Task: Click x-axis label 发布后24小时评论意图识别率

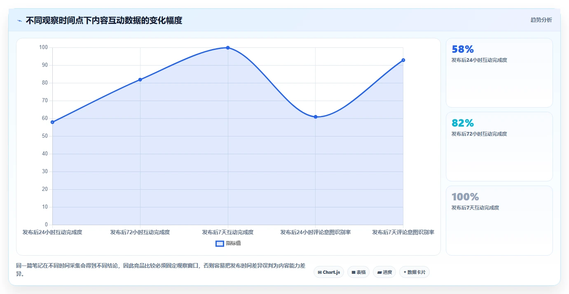Action: pyautogui.click(x=316, y=232)
